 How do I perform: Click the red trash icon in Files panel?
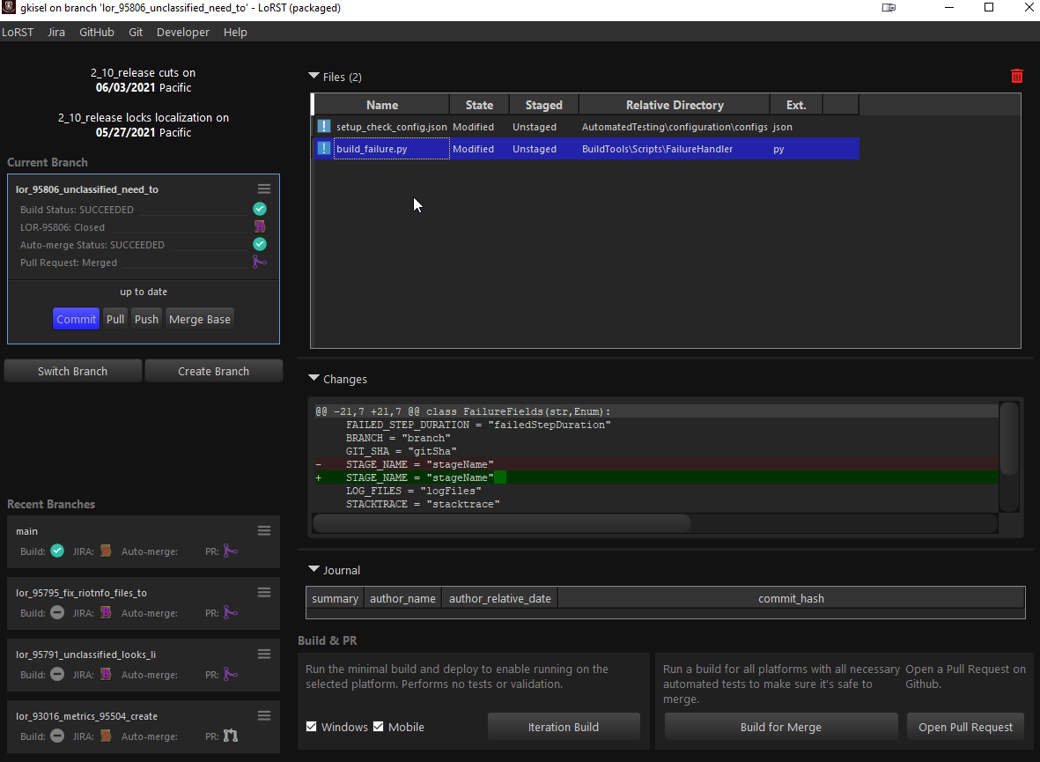(x=1017, y=77)
